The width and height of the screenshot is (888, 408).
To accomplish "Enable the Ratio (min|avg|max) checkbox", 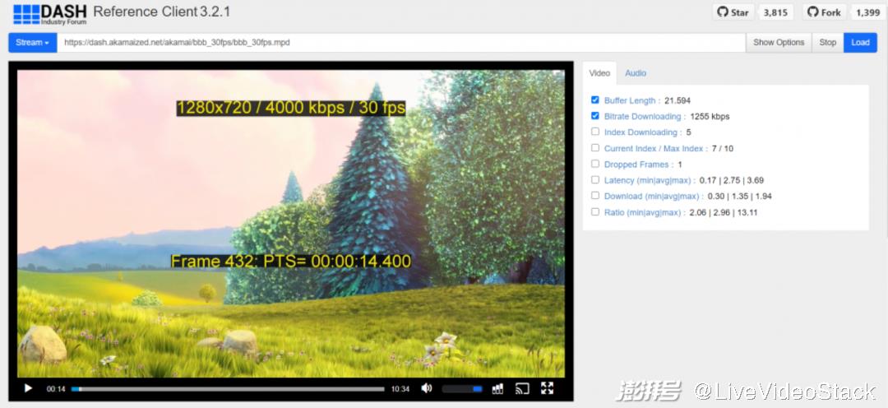I will point(594,212).
